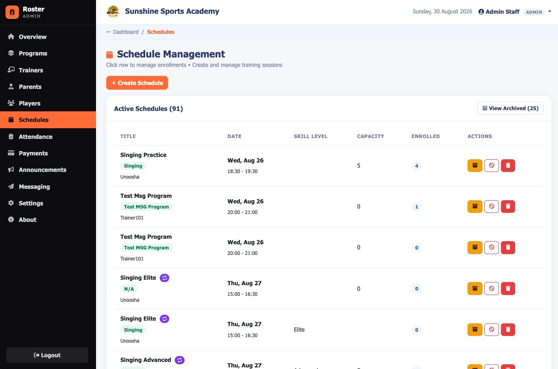Go to the Overview page
The height and width of the screenshot is (369, 558).
coord(48,37)
